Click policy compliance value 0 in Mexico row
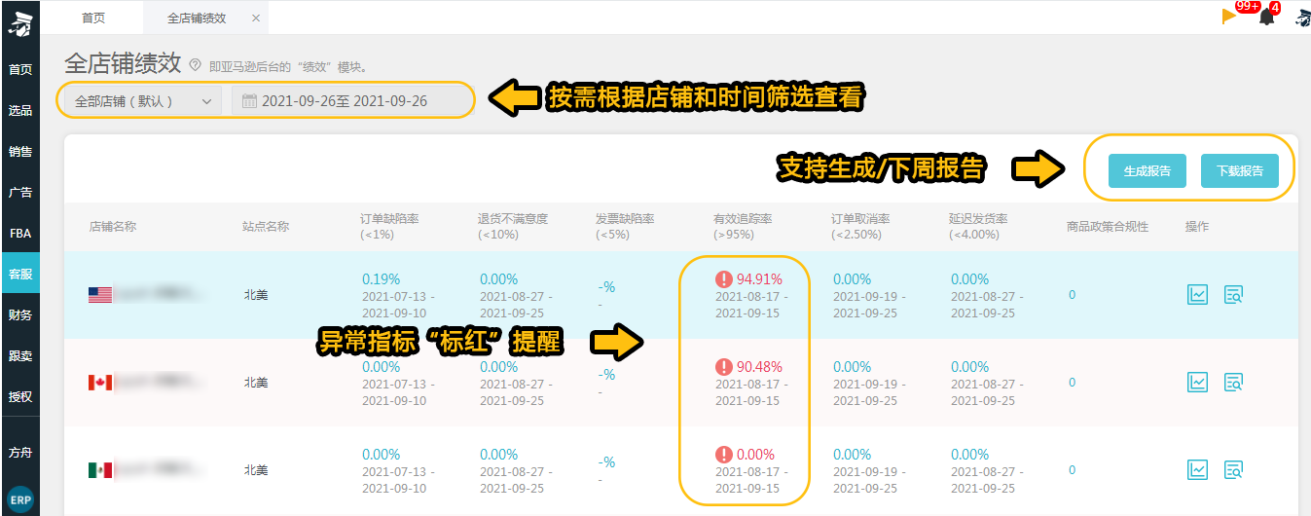Image resolution: width=1311 pixels, height=516 pixels. click(x=1073, y=469)
